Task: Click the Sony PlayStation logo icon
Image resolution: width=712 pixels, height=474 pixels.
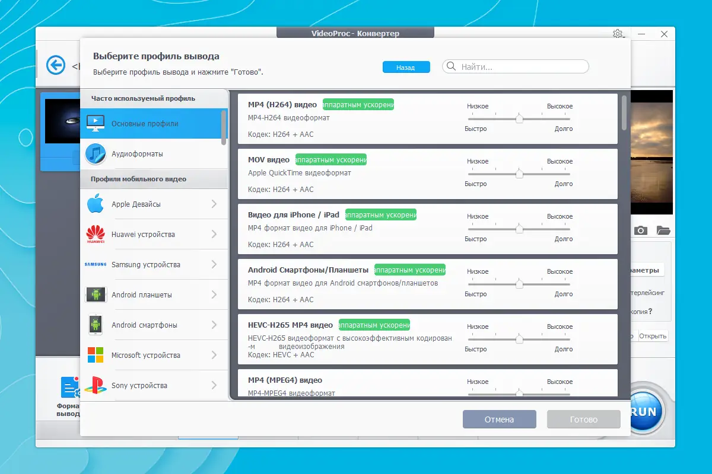Action: click(96, 386)
